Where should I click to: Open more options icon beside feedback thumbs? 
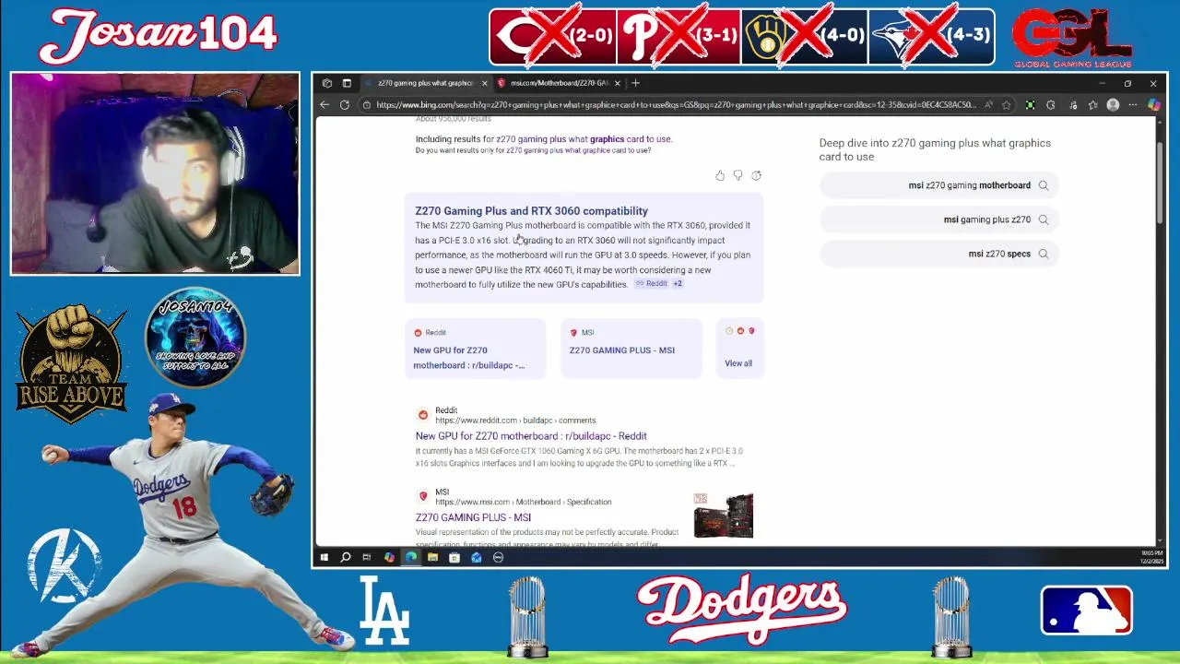click(x=756, y=175)
